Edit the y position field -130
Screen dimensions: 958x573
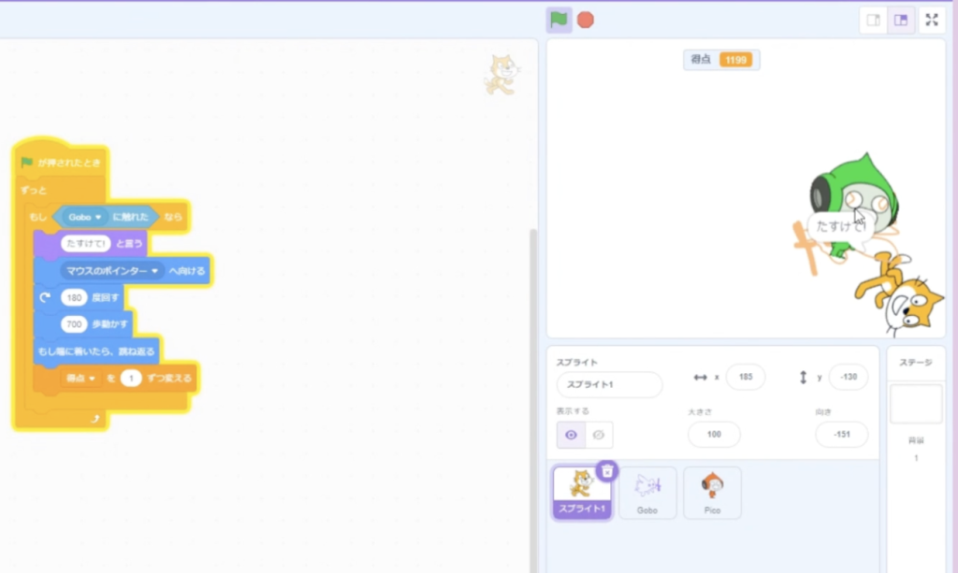848,377
